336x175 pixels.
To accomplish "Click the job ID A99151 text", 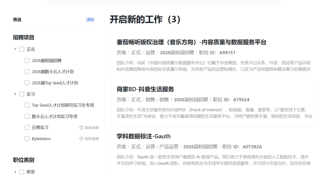I will [x=227, y=52].
